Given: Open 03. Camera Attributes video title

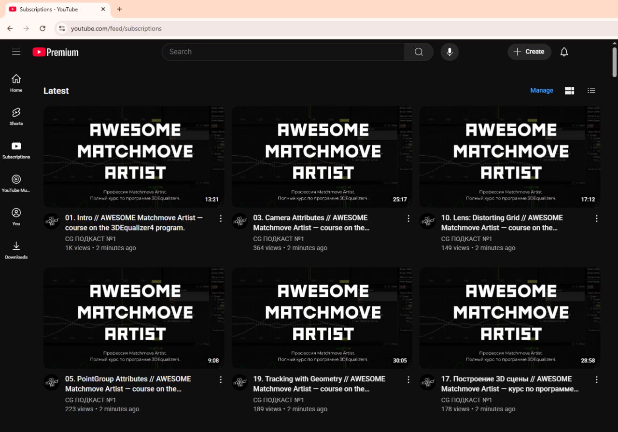Looking at the screenshot, I should pyautogui.click(x=311, y=223).
